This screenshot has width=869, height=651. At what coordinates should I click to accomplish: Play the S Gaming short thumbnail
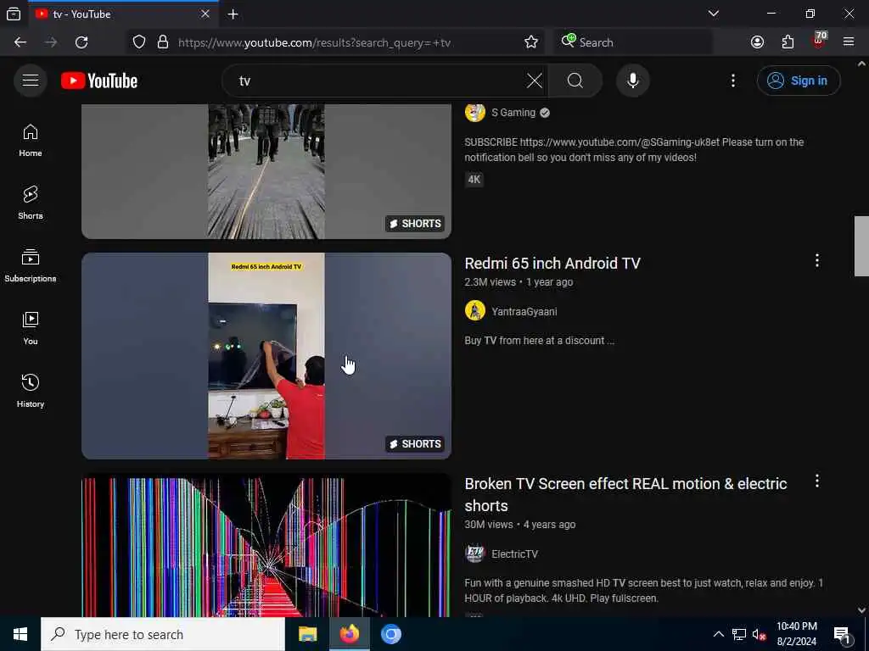(x=266, y=171)
